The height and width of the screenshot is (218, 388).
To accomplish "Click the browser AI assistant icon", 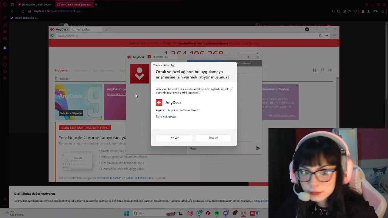I will click(376, 11).
